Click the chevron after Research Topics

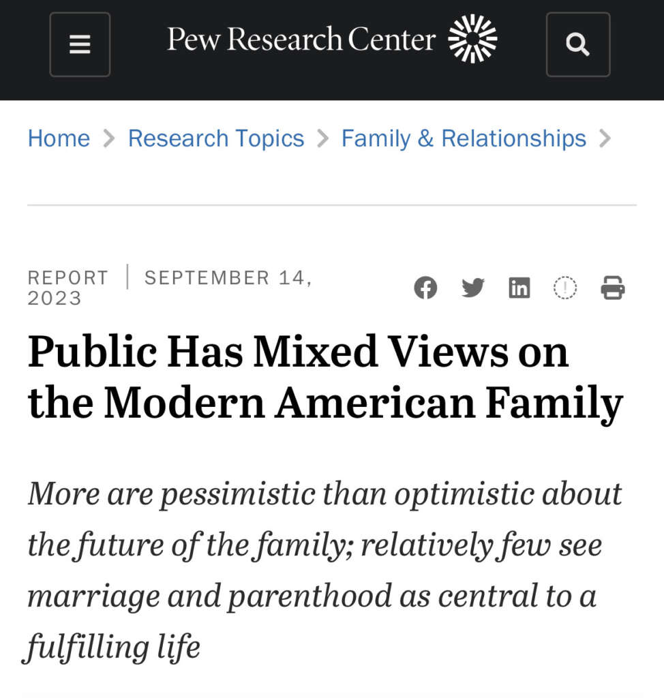pos(323,139)
